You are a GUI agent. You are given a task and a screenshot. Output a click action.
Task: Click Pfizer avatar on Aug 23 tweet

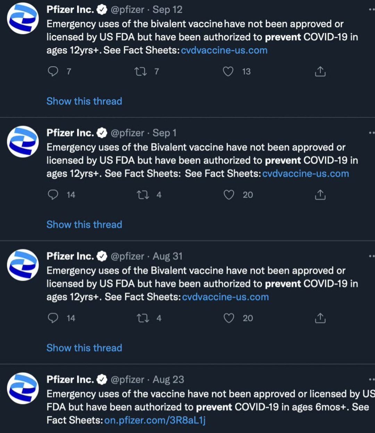pyautogui.click(x=23, y=388)
